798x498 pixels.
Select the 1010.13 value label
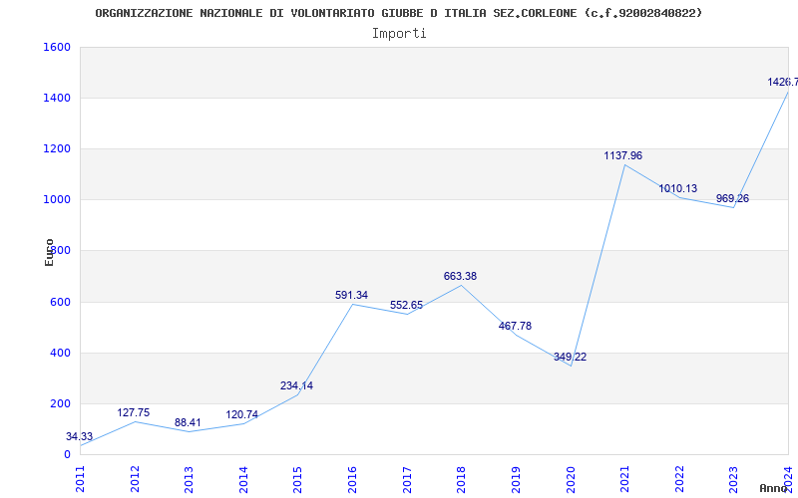[x=677, y=189]
